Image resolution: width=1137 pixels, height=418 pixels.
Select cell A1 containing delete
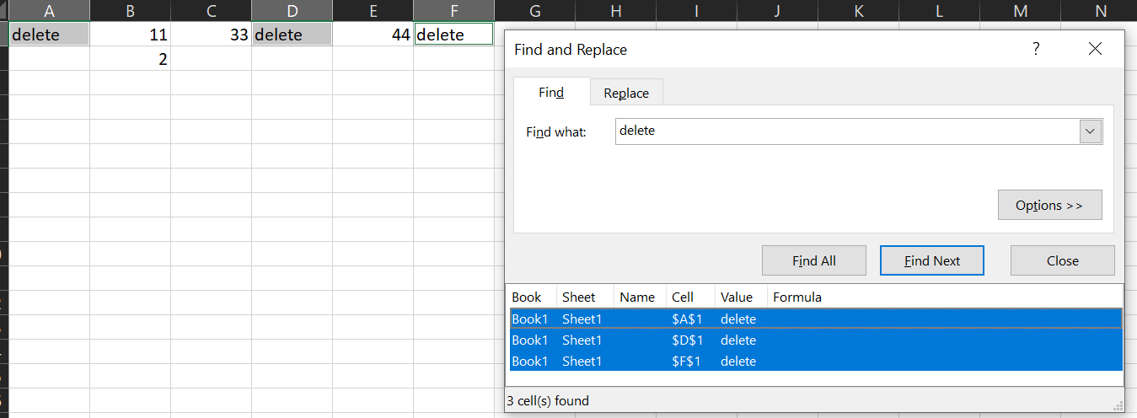click(49, 35)
